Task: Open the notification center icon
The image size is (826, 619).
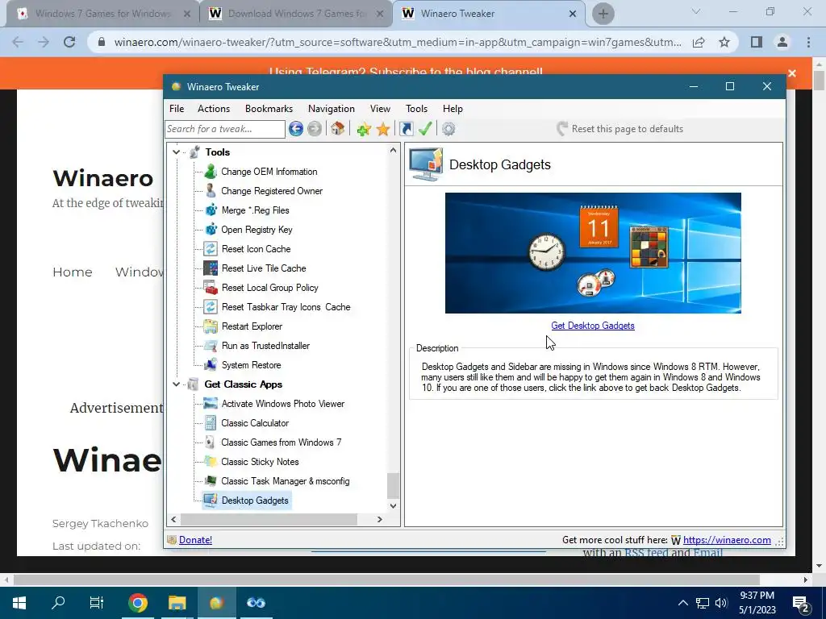Action: point(801,604)
